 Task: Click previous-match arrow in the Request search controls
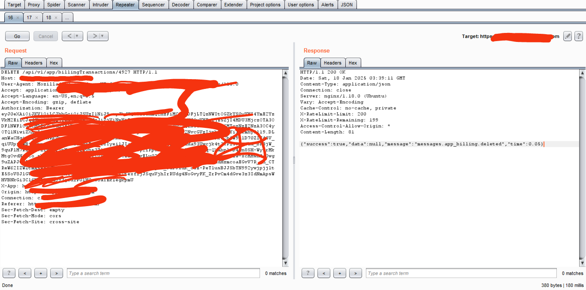click(x=24, y=273)
